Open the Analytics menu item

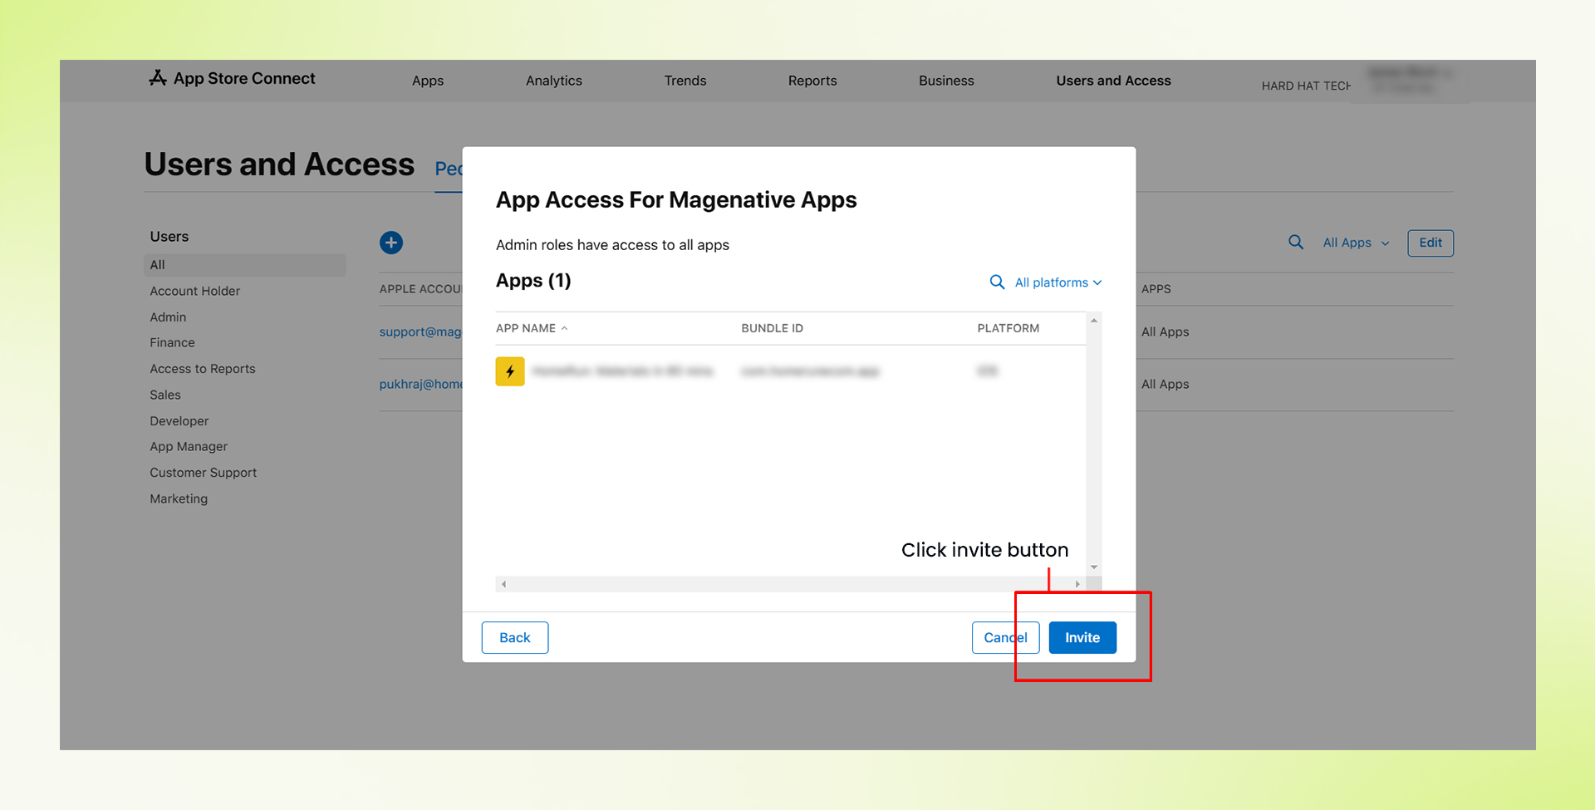click(x=554, y=81)
